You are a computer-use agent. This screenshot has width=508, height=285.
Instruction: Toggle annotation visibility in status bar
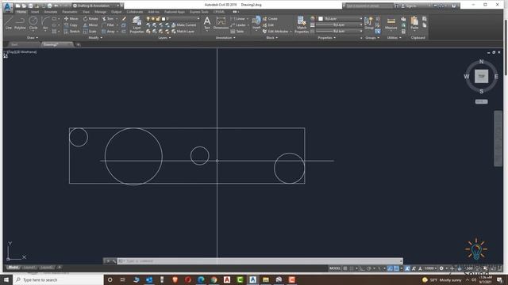click(x=407, y=268)
